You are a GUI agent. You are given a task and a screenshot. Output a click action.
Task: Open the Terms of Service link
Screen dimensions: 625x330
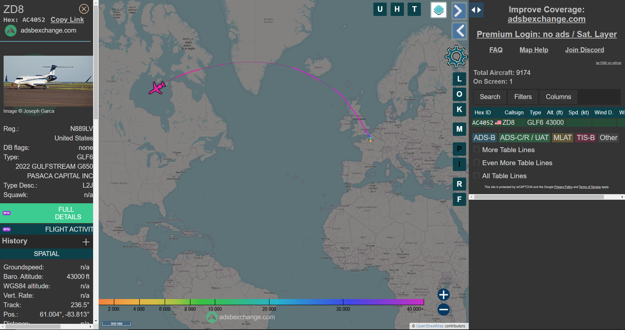[x=590, y=187]
